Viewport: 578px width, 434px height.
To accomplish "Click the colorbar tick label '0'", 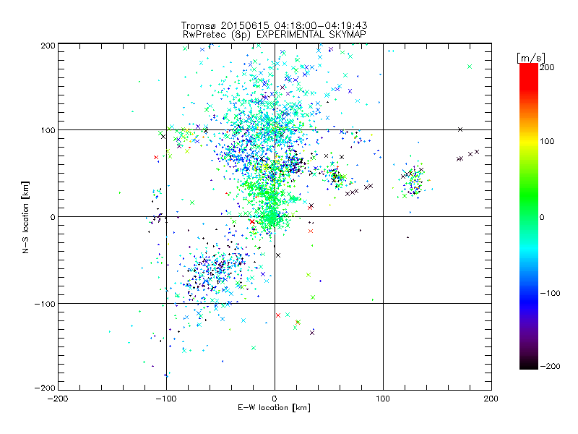I will point(542,217).
